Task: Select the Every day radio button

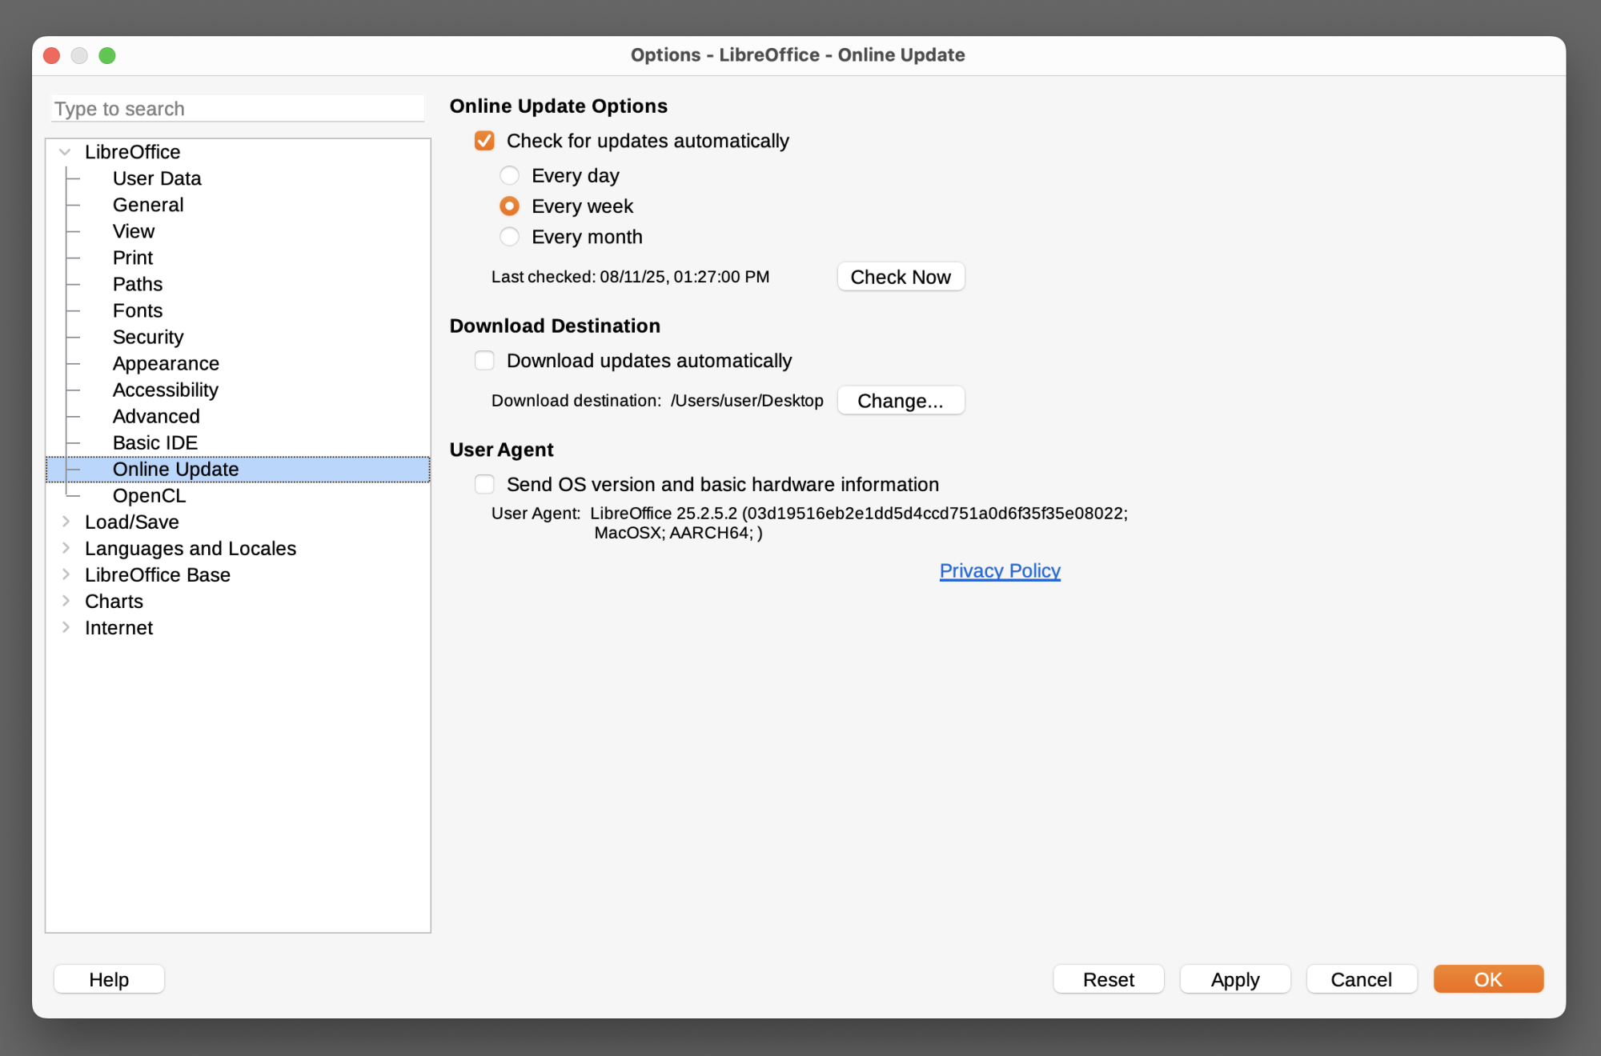Action: coord(509,175)
